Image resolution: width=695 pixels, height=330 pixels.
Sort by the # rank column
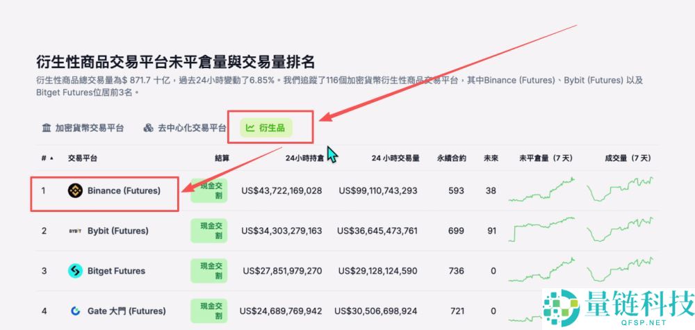47,158
